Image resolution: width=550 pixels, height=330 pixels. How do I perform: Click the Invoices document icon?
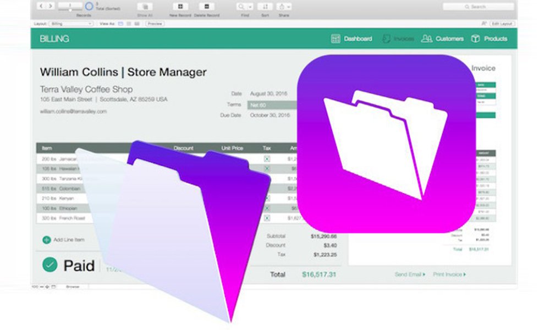pos(386,38)
